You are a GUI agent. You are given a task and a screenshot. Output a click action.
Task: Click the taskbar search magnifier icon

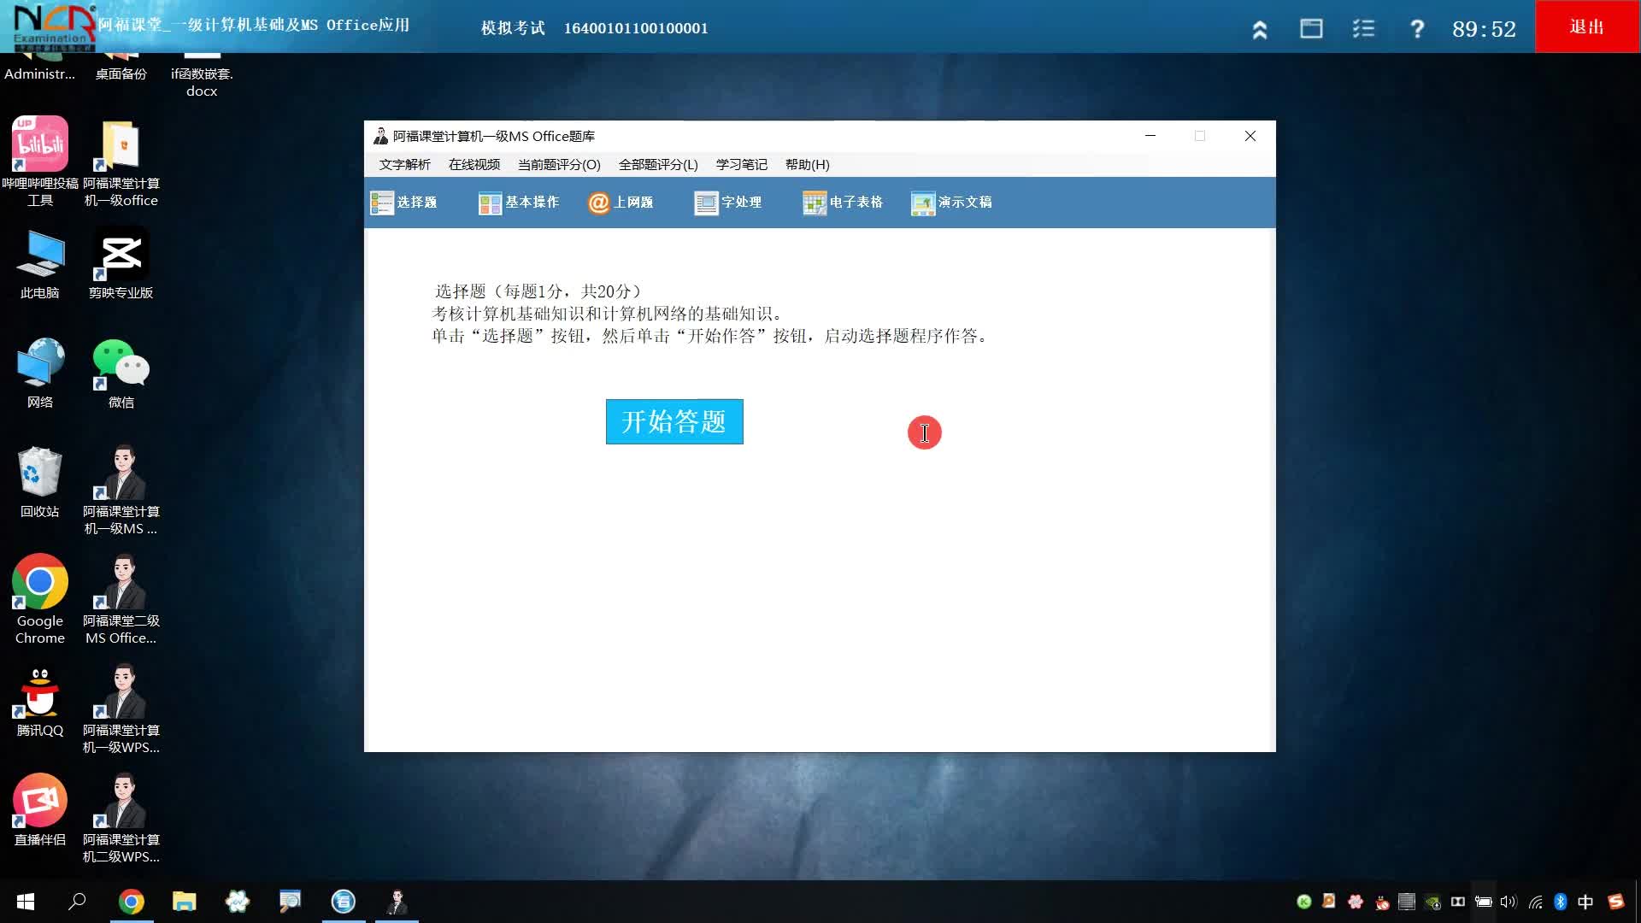78,902
